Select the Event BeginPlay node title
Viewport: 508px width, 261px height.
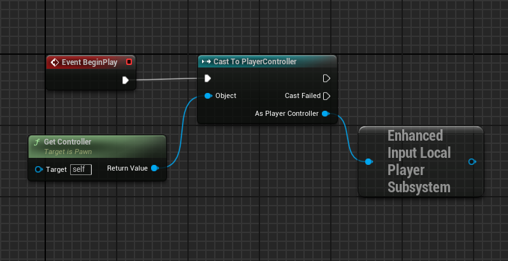pos(89,62)
